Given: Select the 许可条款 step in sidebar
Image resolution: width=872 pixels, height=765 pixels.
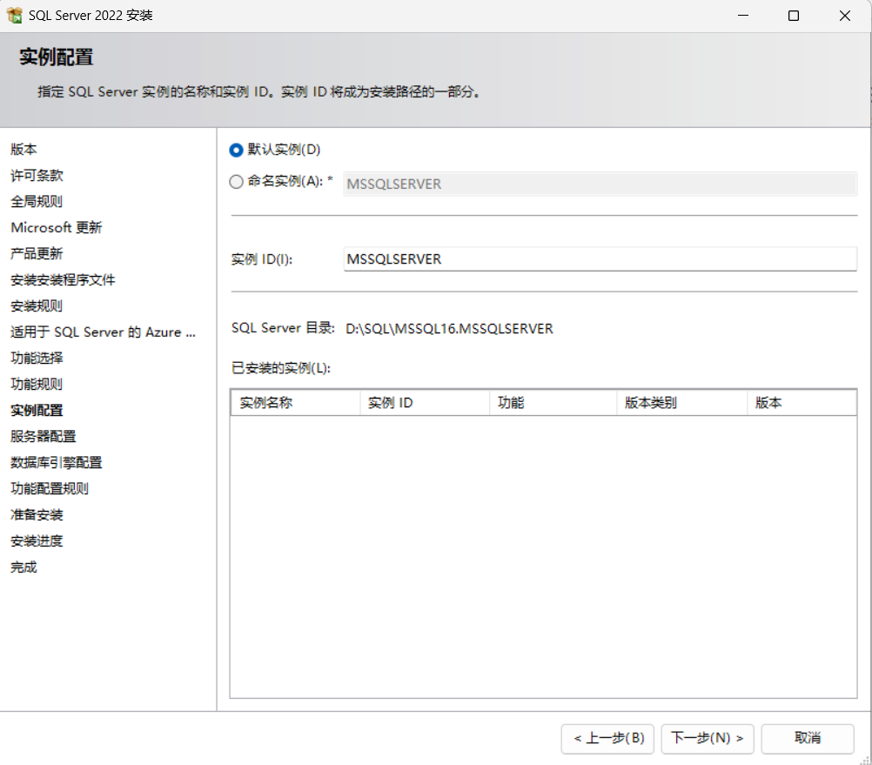Looking at the screenshot, I should tap(37, 176).
